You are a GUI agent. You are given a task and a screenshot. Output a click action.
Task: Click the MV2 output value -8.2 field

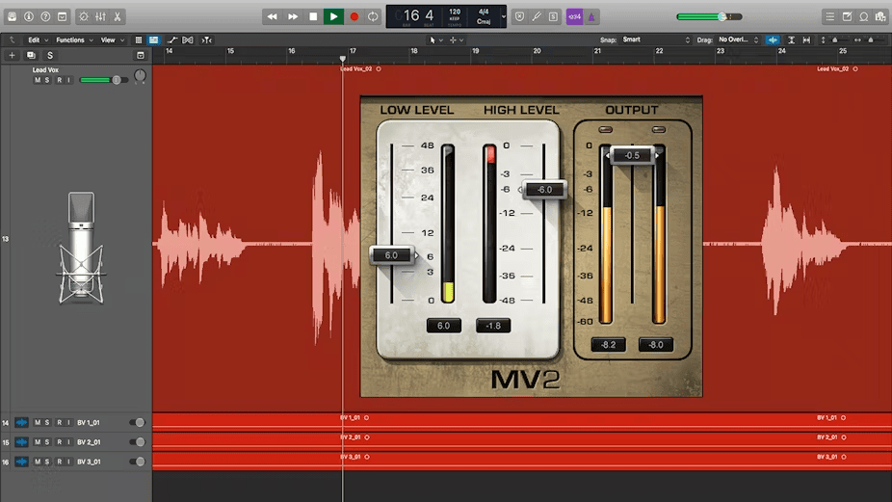(x=608, y=345)
